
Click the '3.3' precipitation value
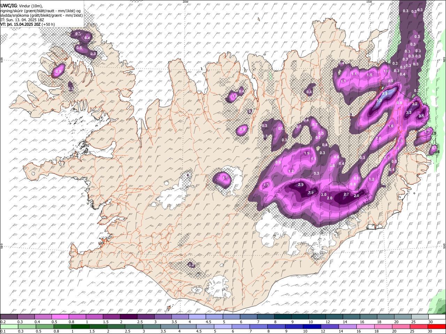[x=409, y=112]
